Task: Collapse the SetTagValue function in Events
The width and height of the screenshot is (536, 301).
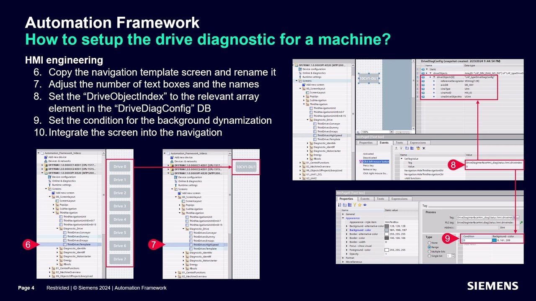Action: (x=402, y=158)
